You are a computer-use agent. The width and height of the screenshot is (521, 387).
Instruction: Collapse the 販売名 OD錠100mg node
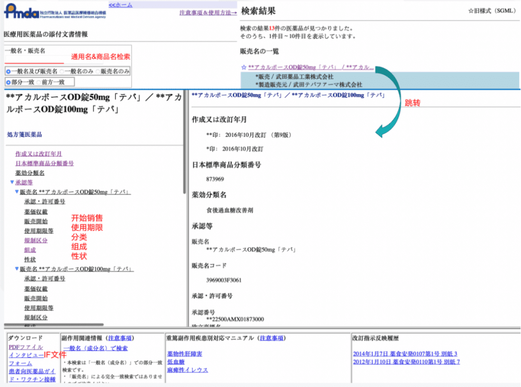[16, 268]
